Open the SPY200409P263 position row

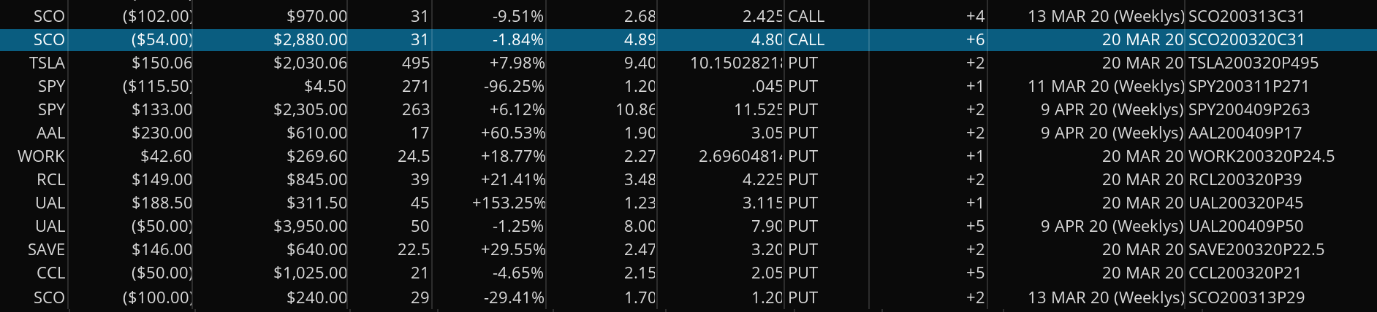[1249, 109]
